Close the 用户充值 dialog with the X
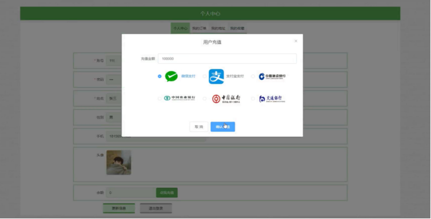The width and height of the screenshot is (431, 219). coord(296,41)
